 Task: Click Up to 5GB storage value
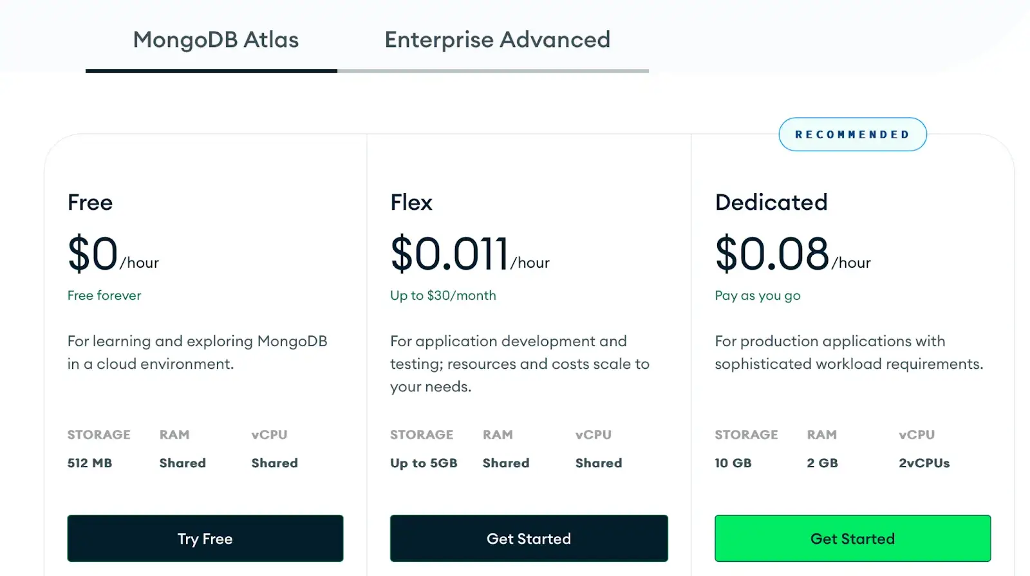pos(423,463)
